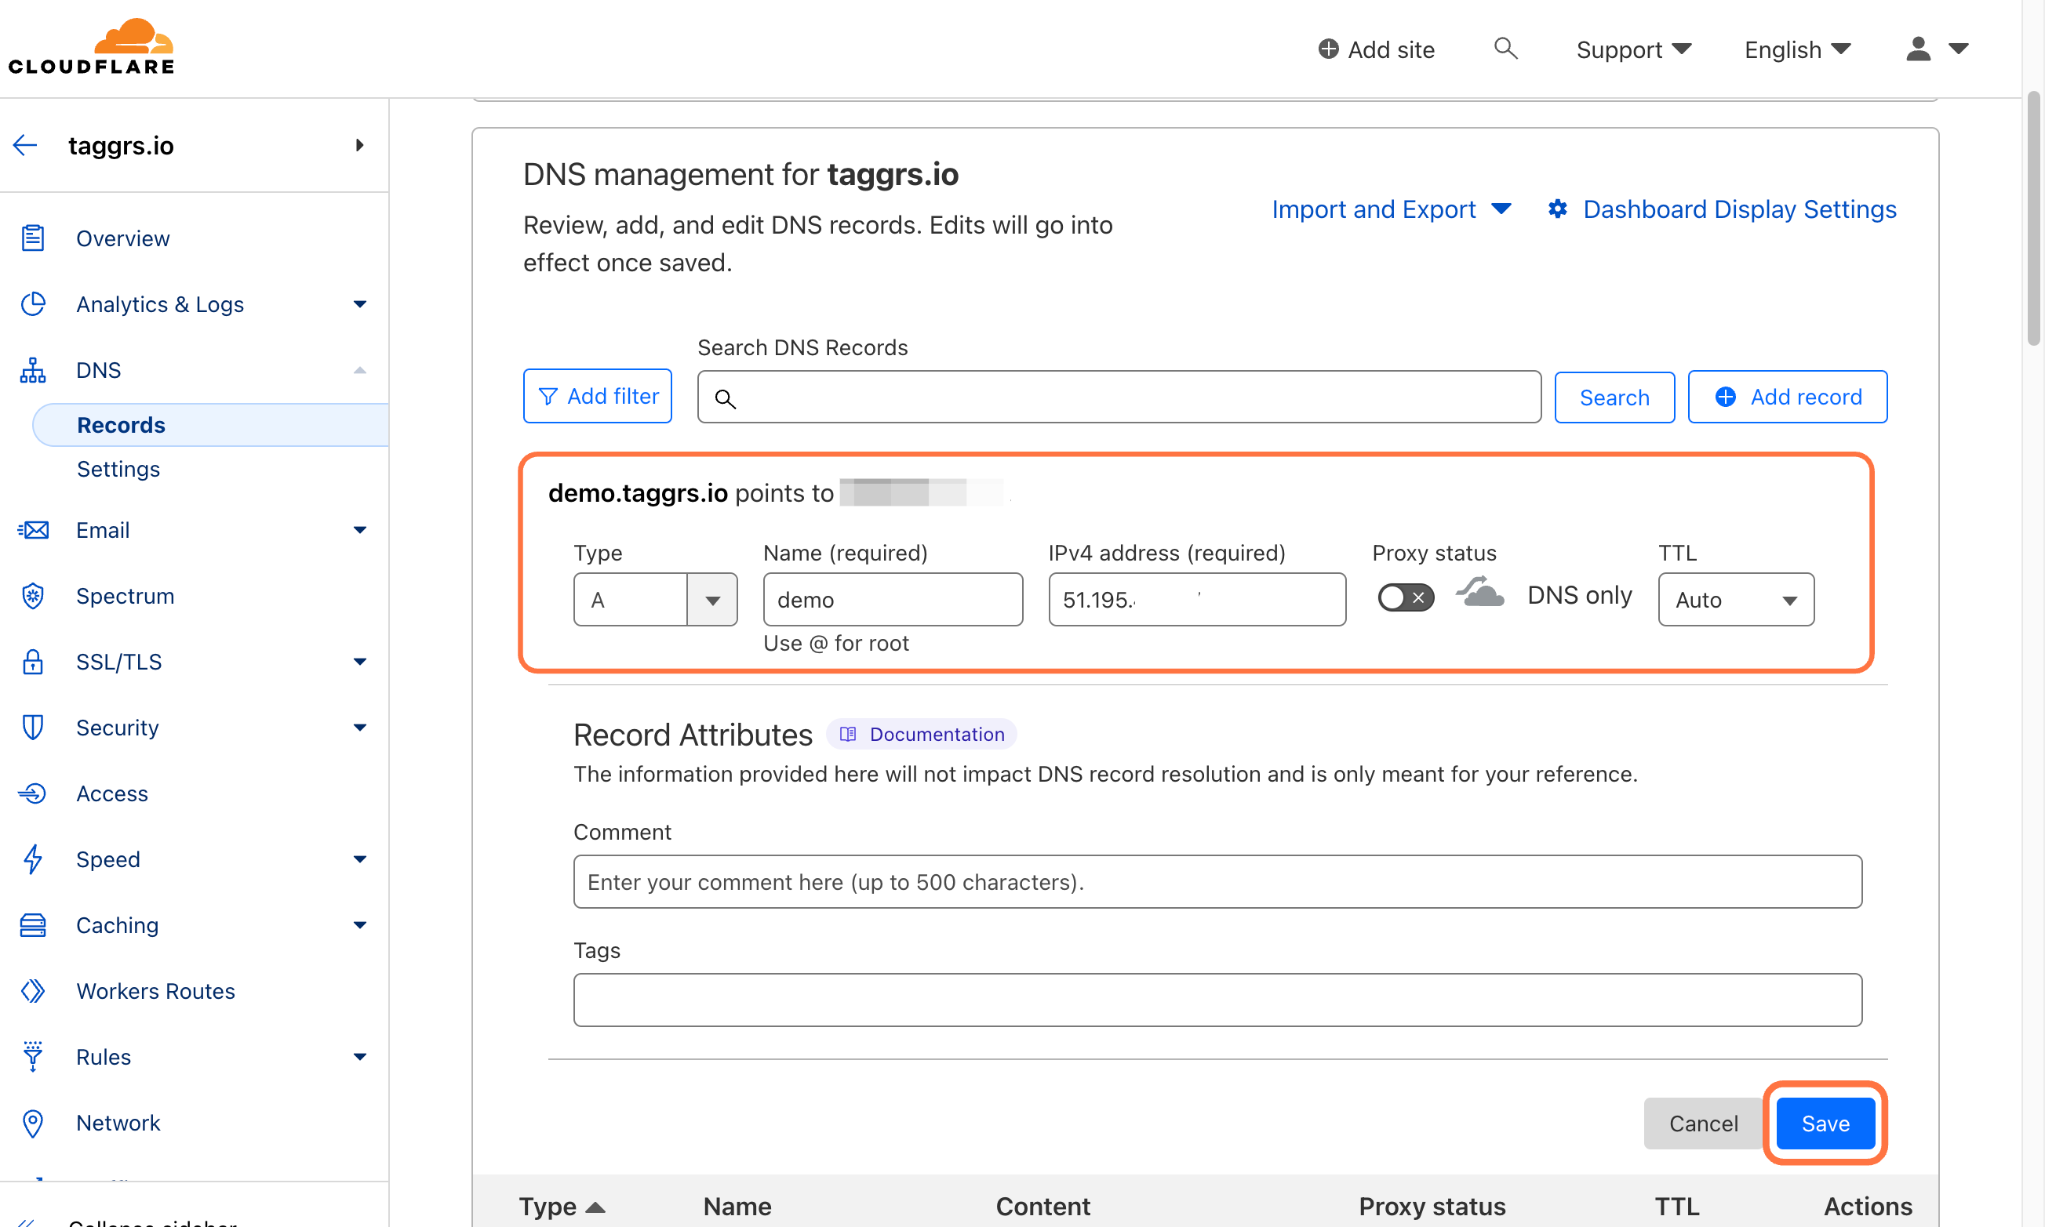Open the Documentation link
The height and width of the screenshot is (1227, 2045).
(922, 734)
